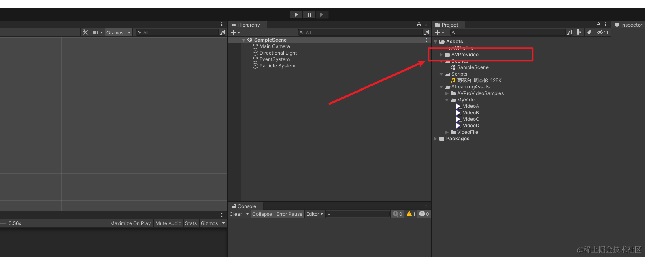Screen dimensions: 645x257
Task: Collapse SampleScene in the Hierarchy
Action: (243, 40)
